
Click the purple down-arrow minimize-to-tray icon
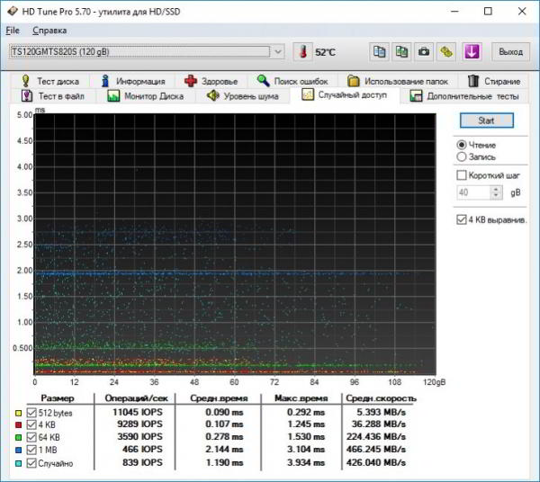click(472, 52)
